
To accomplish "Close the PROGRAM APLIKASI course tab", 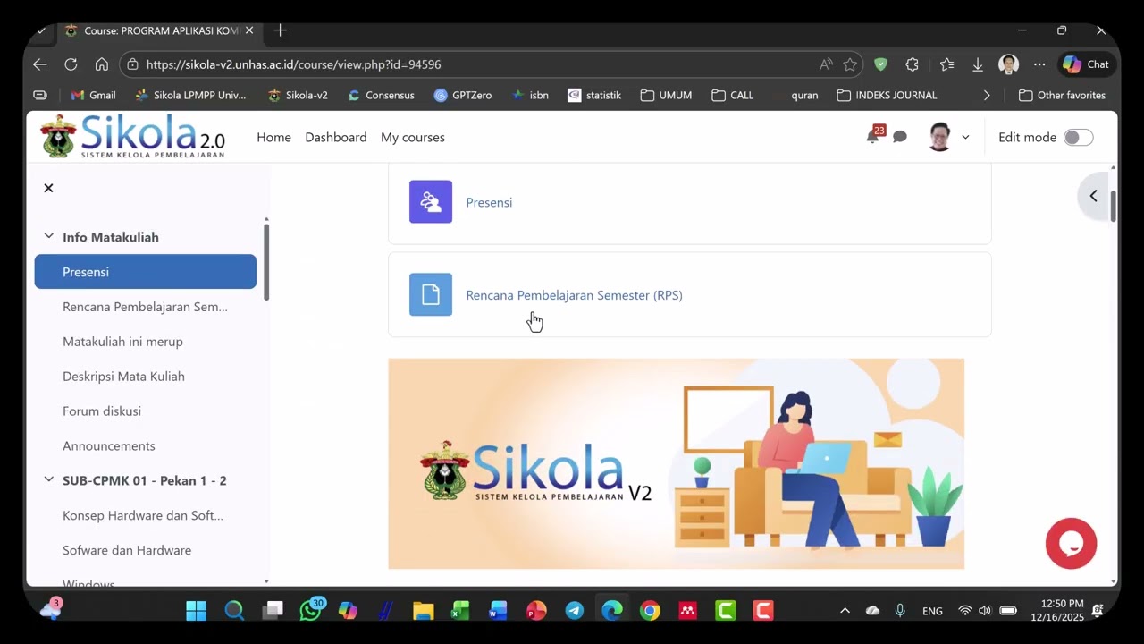I will (x=249, y=30).
